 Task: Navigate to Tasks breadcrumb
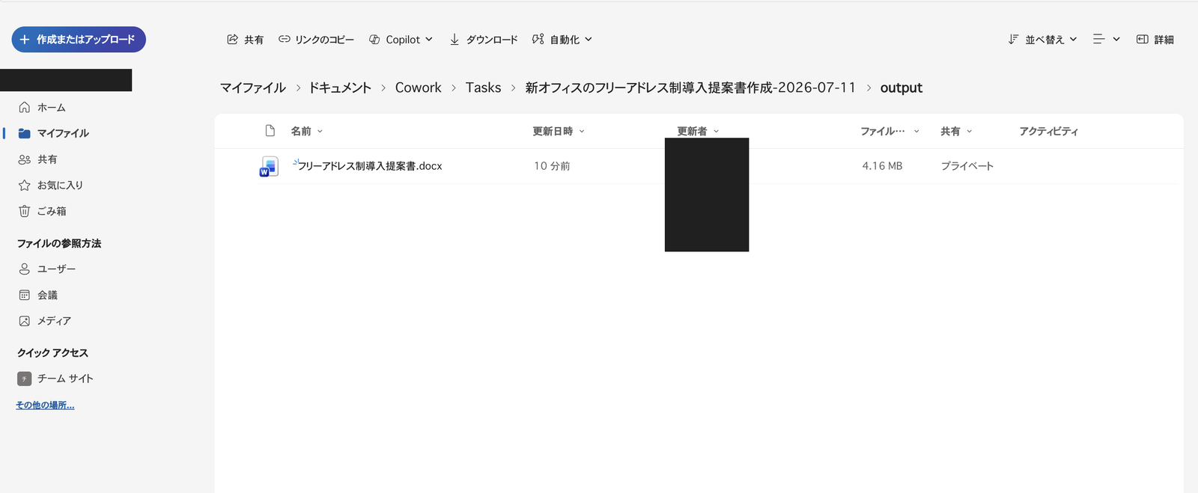[483, 88]
